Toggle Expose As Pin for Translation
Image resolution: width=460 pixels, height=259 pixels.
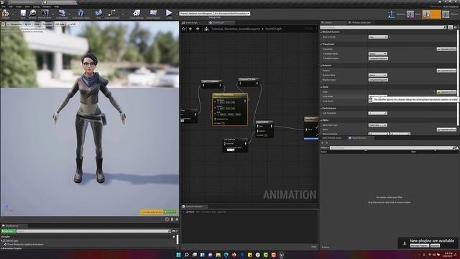tap(446, 49)
